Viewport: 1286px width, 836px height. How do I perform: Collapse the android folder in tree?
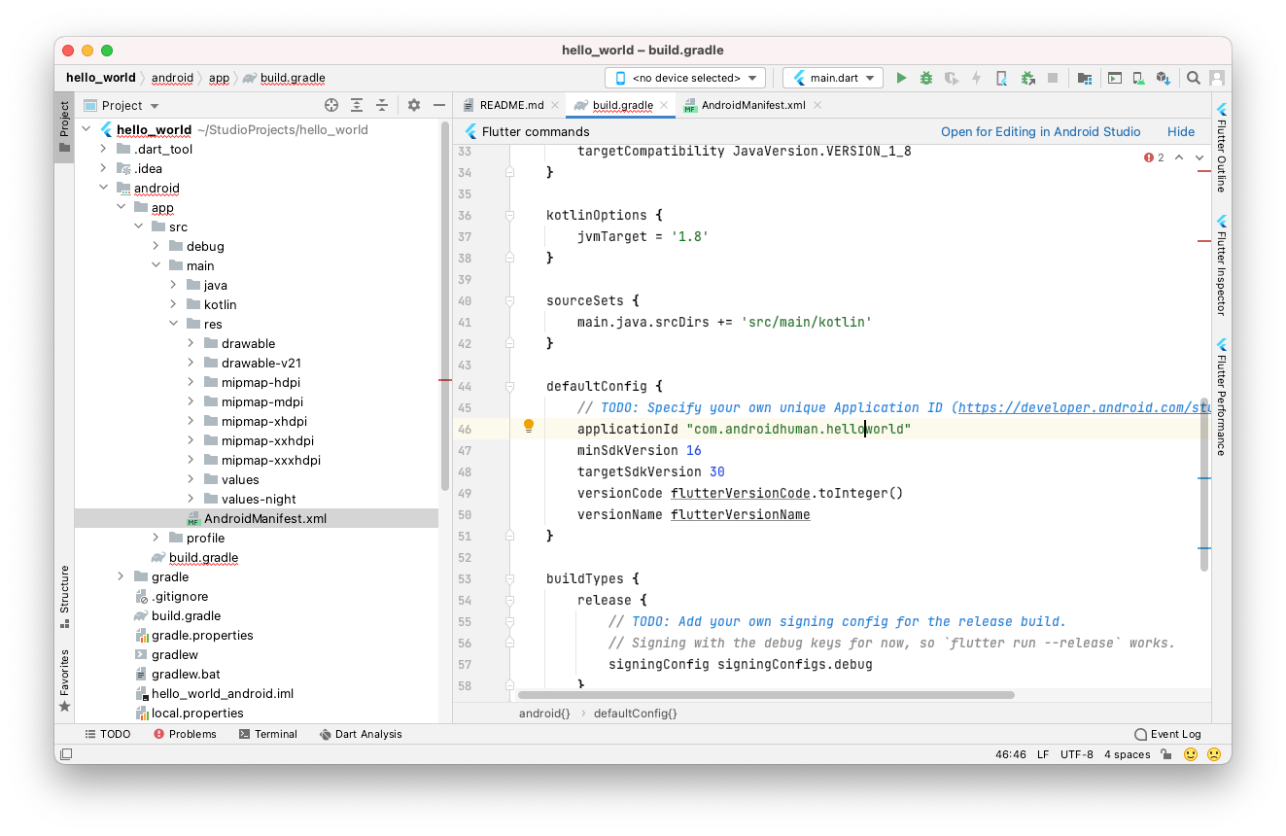point(104,188)
